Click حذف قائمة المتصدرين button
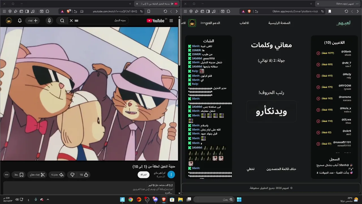362x204 pixels. (x=281, y=169)
